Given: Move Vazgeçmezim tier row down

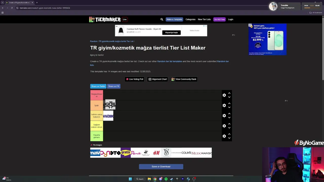Looking at the screenshot, I should pos(229,97).
